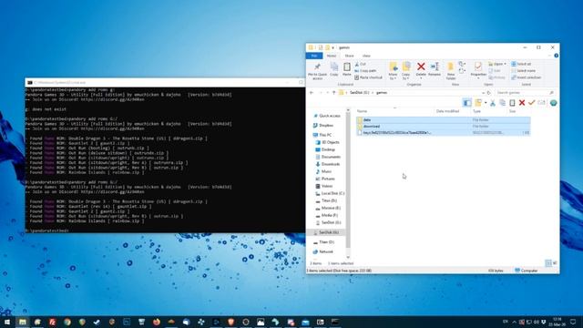
Task: Open Documents in the navigation pane
Action: point(328,157)
